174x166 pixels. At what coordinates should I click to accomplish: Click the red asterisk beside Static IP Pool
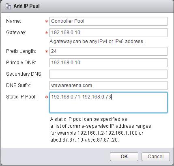47,97
